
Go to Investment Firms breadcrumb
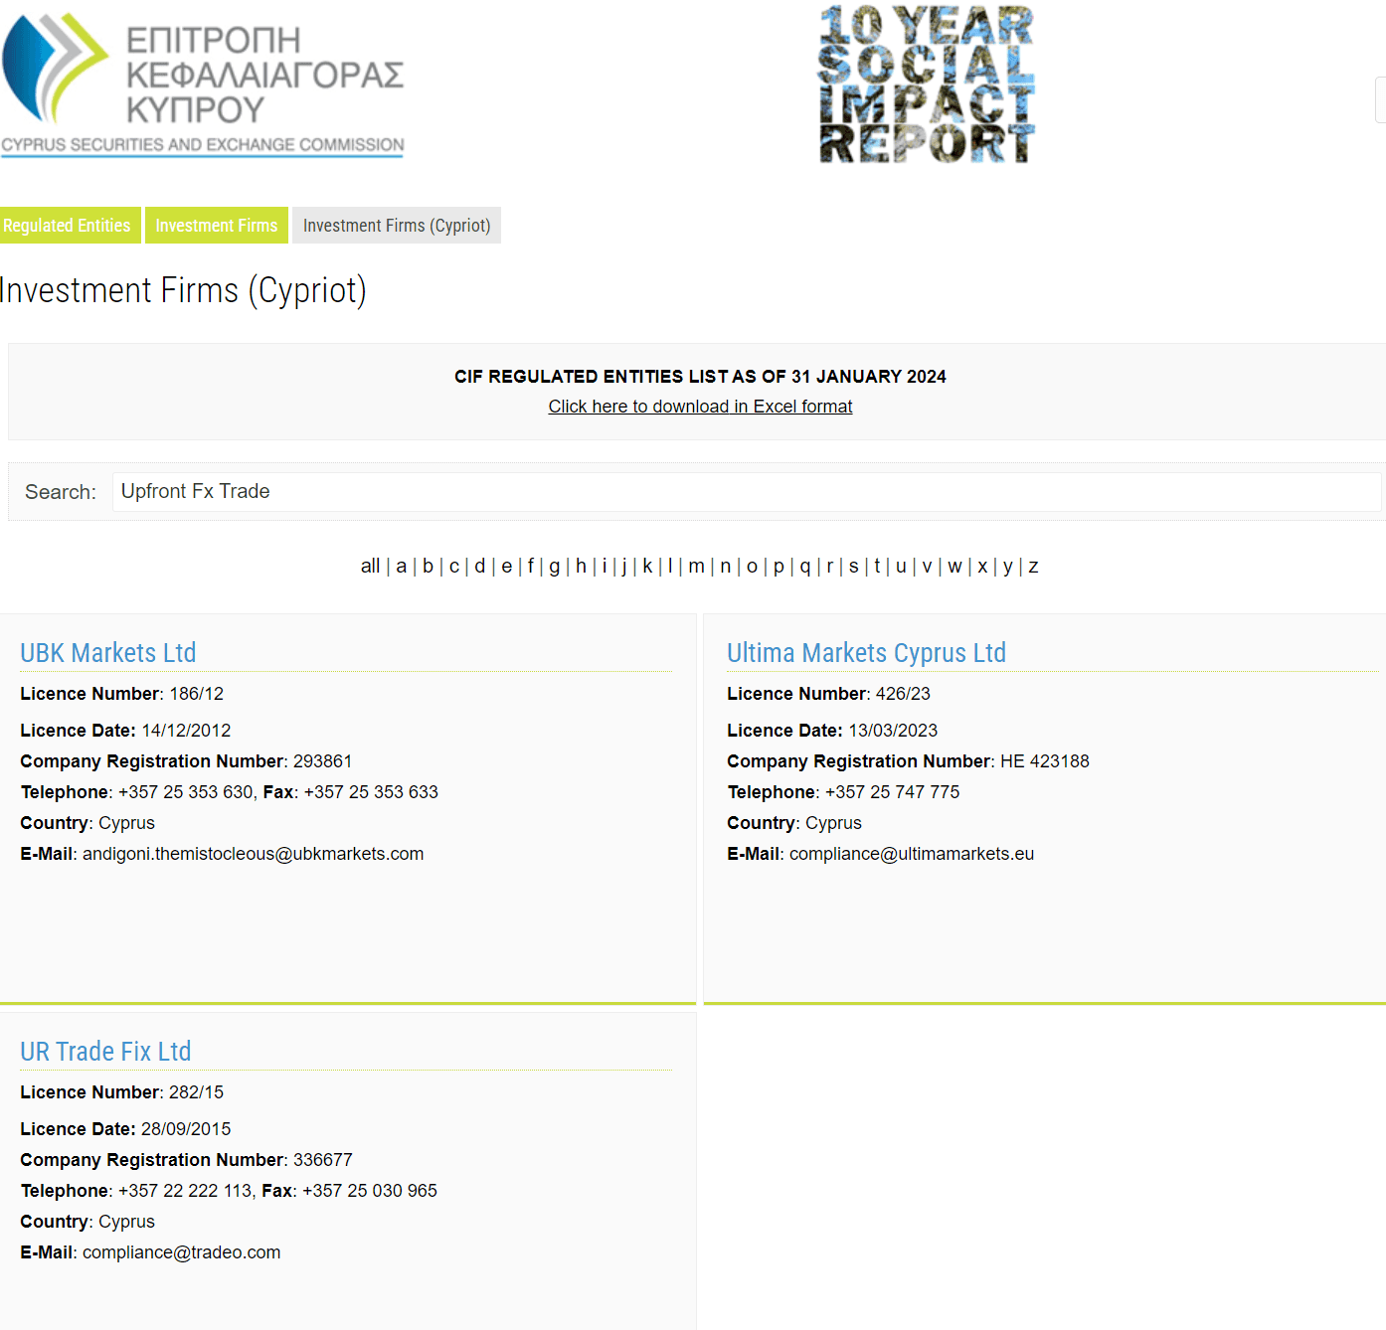217,226
